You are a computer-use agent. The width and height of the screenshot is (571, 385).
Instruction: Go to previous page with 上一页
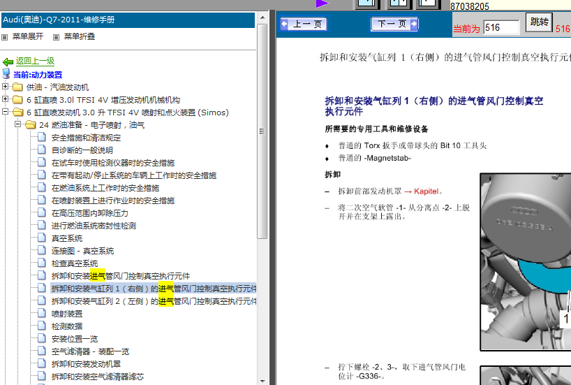coord(304,24)
